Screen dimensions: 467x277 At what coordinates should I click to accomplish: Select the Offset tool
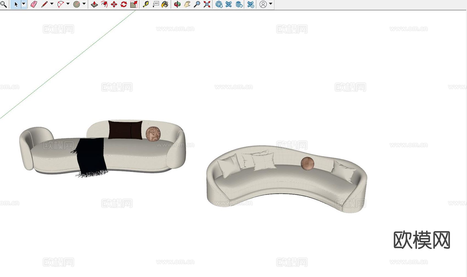(104, 4)
